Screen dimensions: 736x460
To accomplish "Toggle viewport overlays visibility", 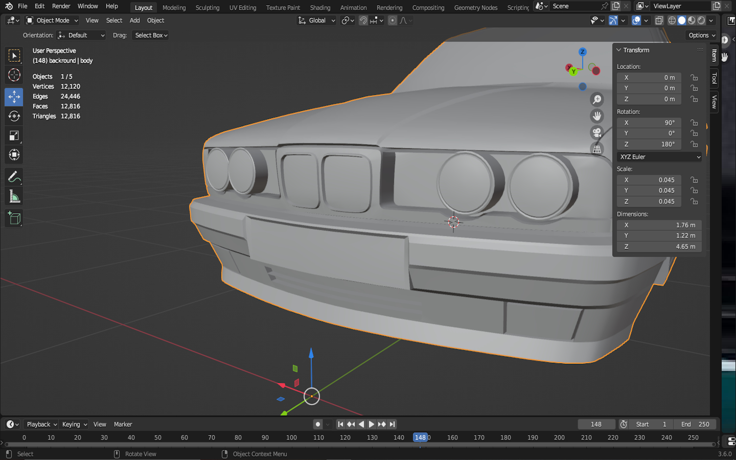I will [x=636, y=20].
